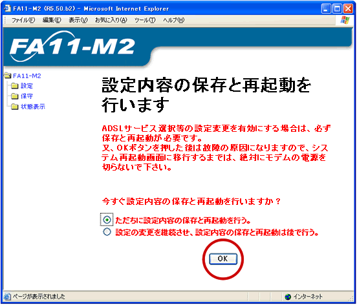This screenshot has width=357, height=305.
Task: Click the folder icon beside 保守
Action: point(15,96)
